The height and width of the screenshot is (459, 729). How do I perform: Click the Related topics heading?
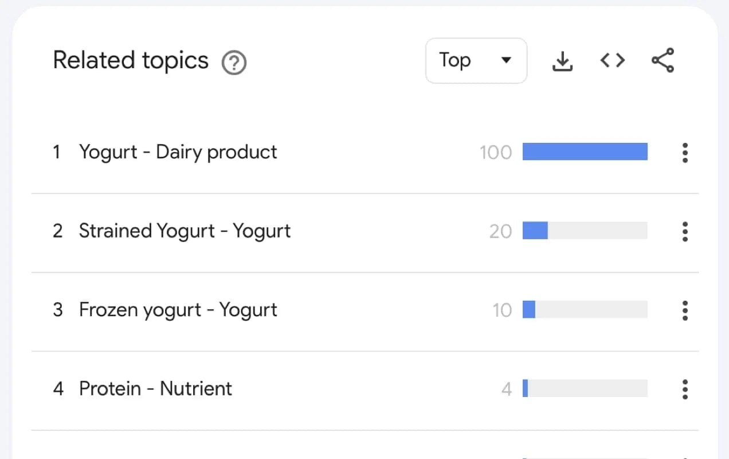tap(131, 60)
